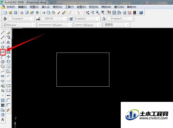This screenshot has width=173, height=128.
Task: Select the Rectangle draw tool
Action: [3, 52]
